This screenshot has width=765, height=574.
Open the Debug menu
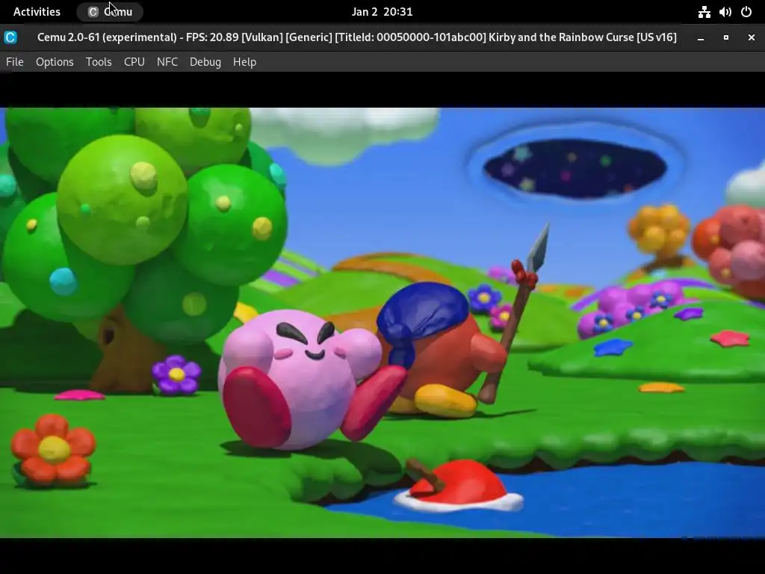pos(205,62)
